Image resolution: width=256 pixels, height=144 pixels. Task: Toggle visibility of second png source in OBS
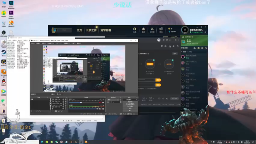(x=63, y=105)
